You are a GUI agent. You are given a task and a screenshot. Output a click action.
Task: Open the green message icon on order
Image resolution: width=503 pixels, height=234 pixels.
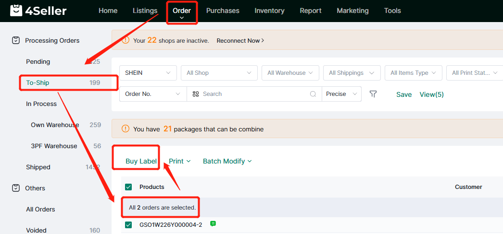coord(213,224)
